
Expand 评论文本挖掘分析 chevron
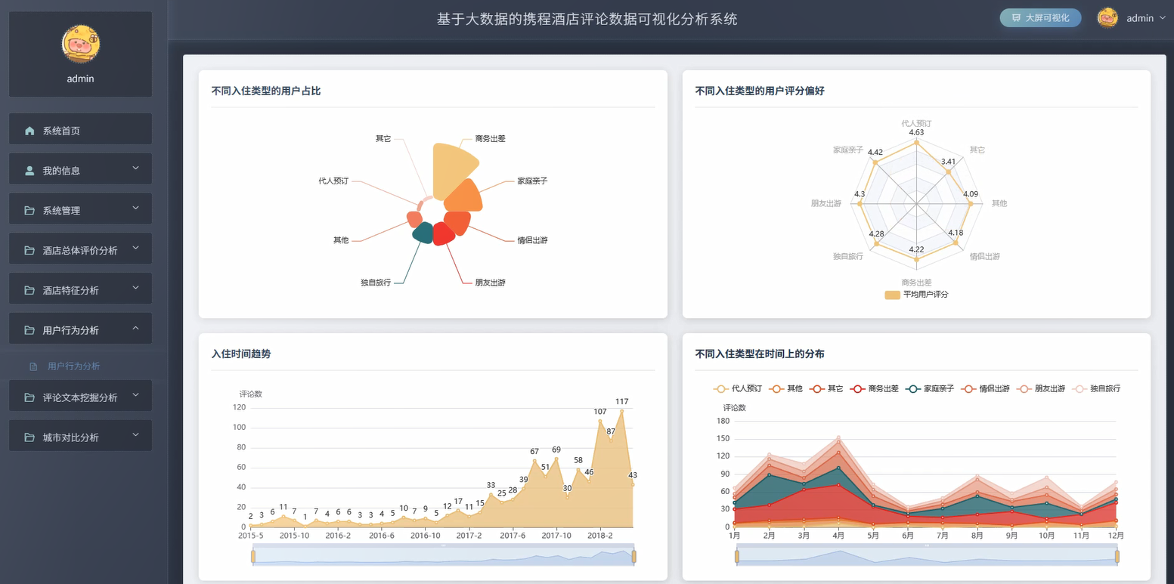(x=136, y=394)
